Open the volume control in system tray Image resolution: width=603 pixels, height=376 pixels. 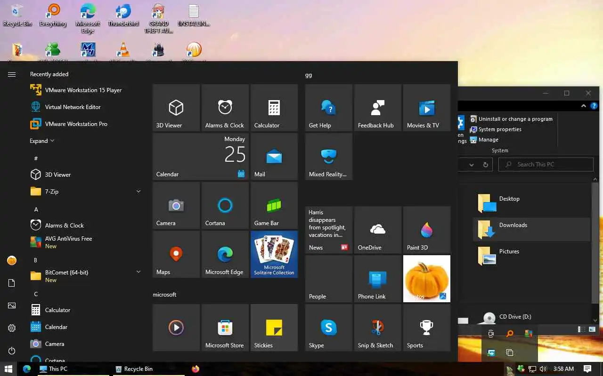pyautogui.click(x=543, y=369)
